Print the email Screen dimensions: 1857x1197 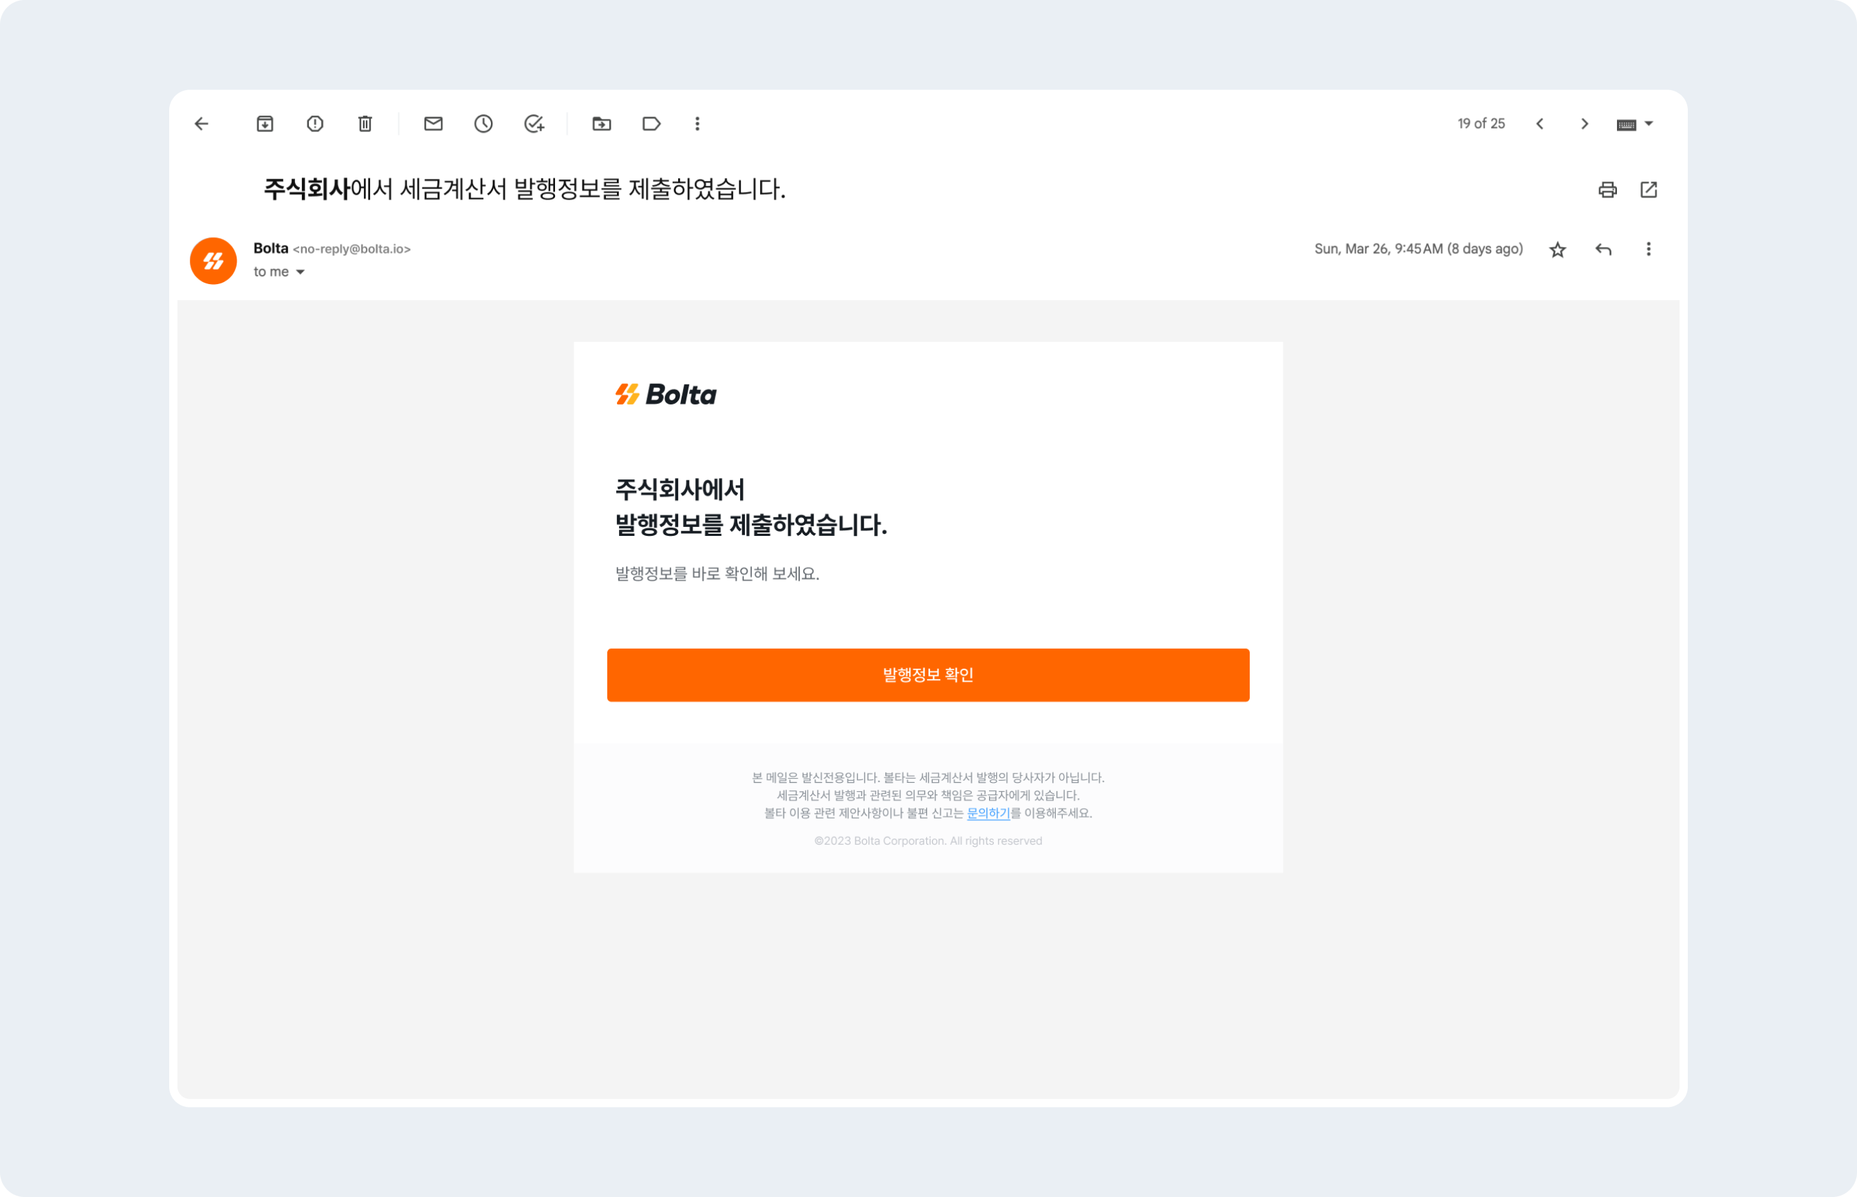[x=1607, y=189]
